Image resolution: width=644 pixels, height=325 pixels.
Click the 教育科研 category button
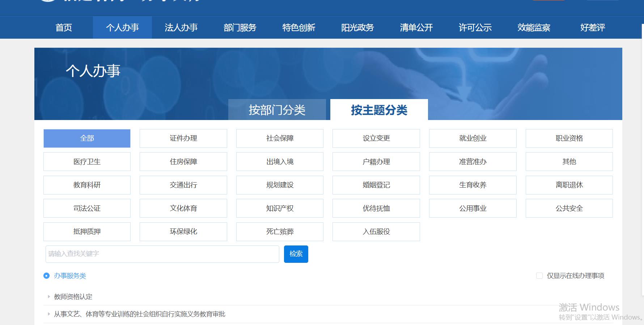(x=87, y=185)
